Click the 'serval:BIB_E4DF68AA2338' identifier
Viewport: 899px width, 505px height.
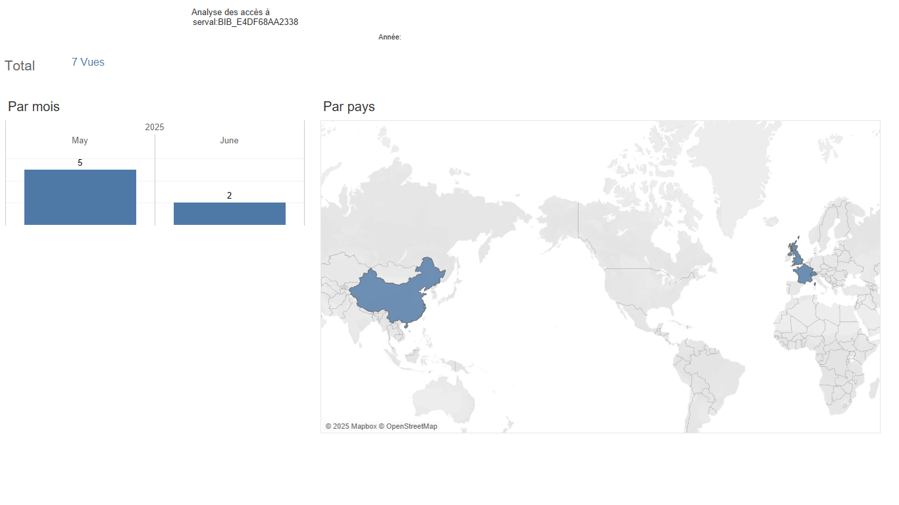coord(245,22)
